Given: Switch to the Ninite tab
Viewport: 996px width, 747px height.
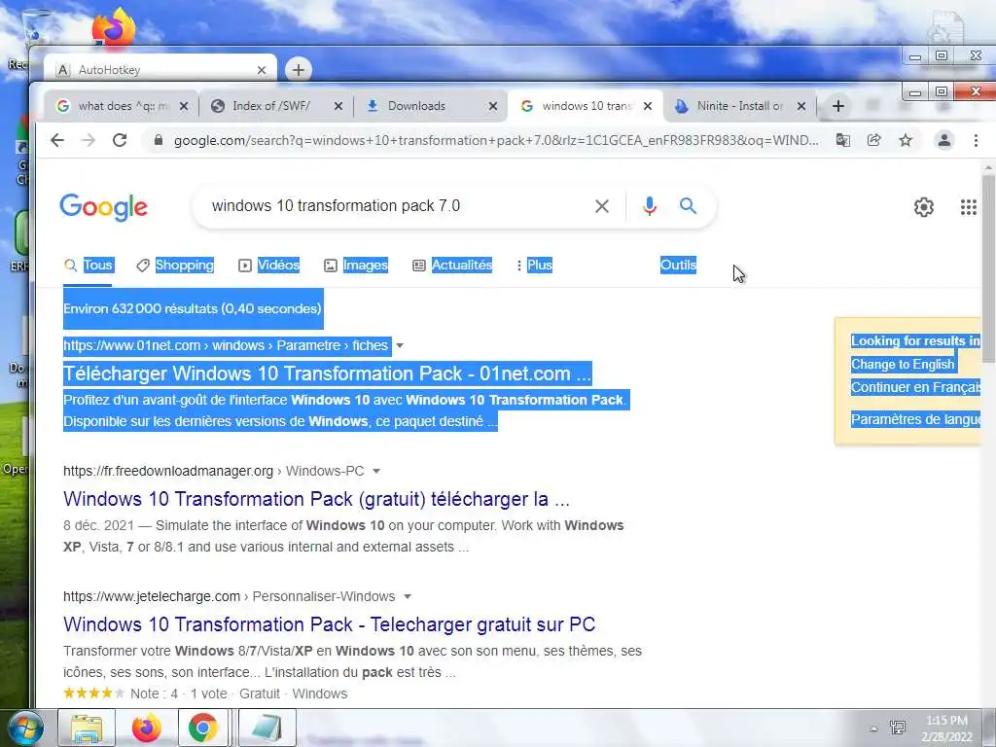Looking at the screenshot, I should point(737,106).
